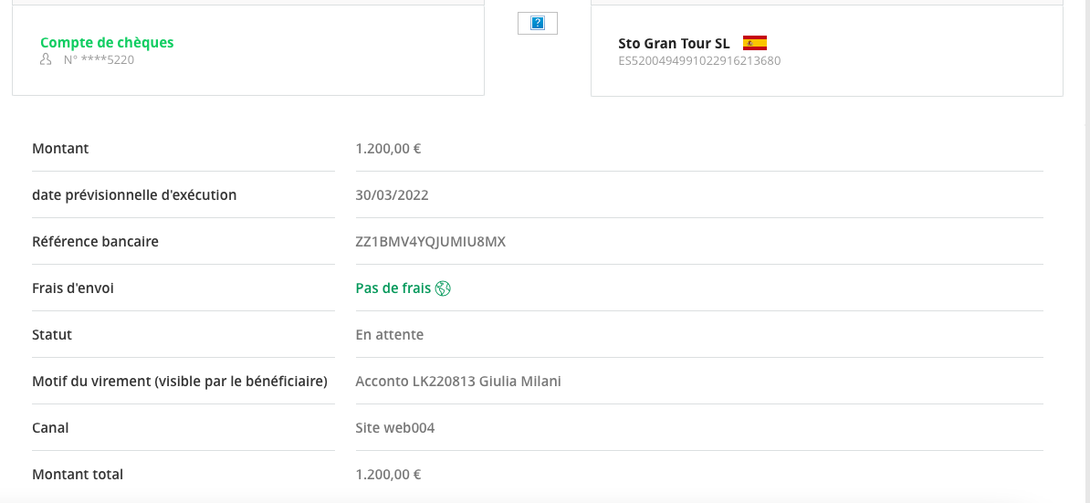This screenshot has width=1090, height=503.
Task: Click the globe icon after Pas de frais
Action: click(x=443, y=288)
